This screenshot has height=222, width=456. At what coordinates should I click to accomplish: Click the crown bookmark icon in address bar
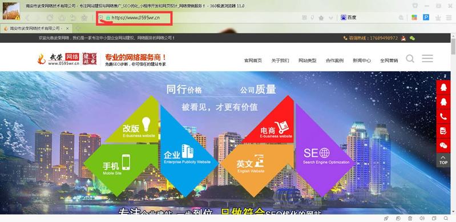321,18
